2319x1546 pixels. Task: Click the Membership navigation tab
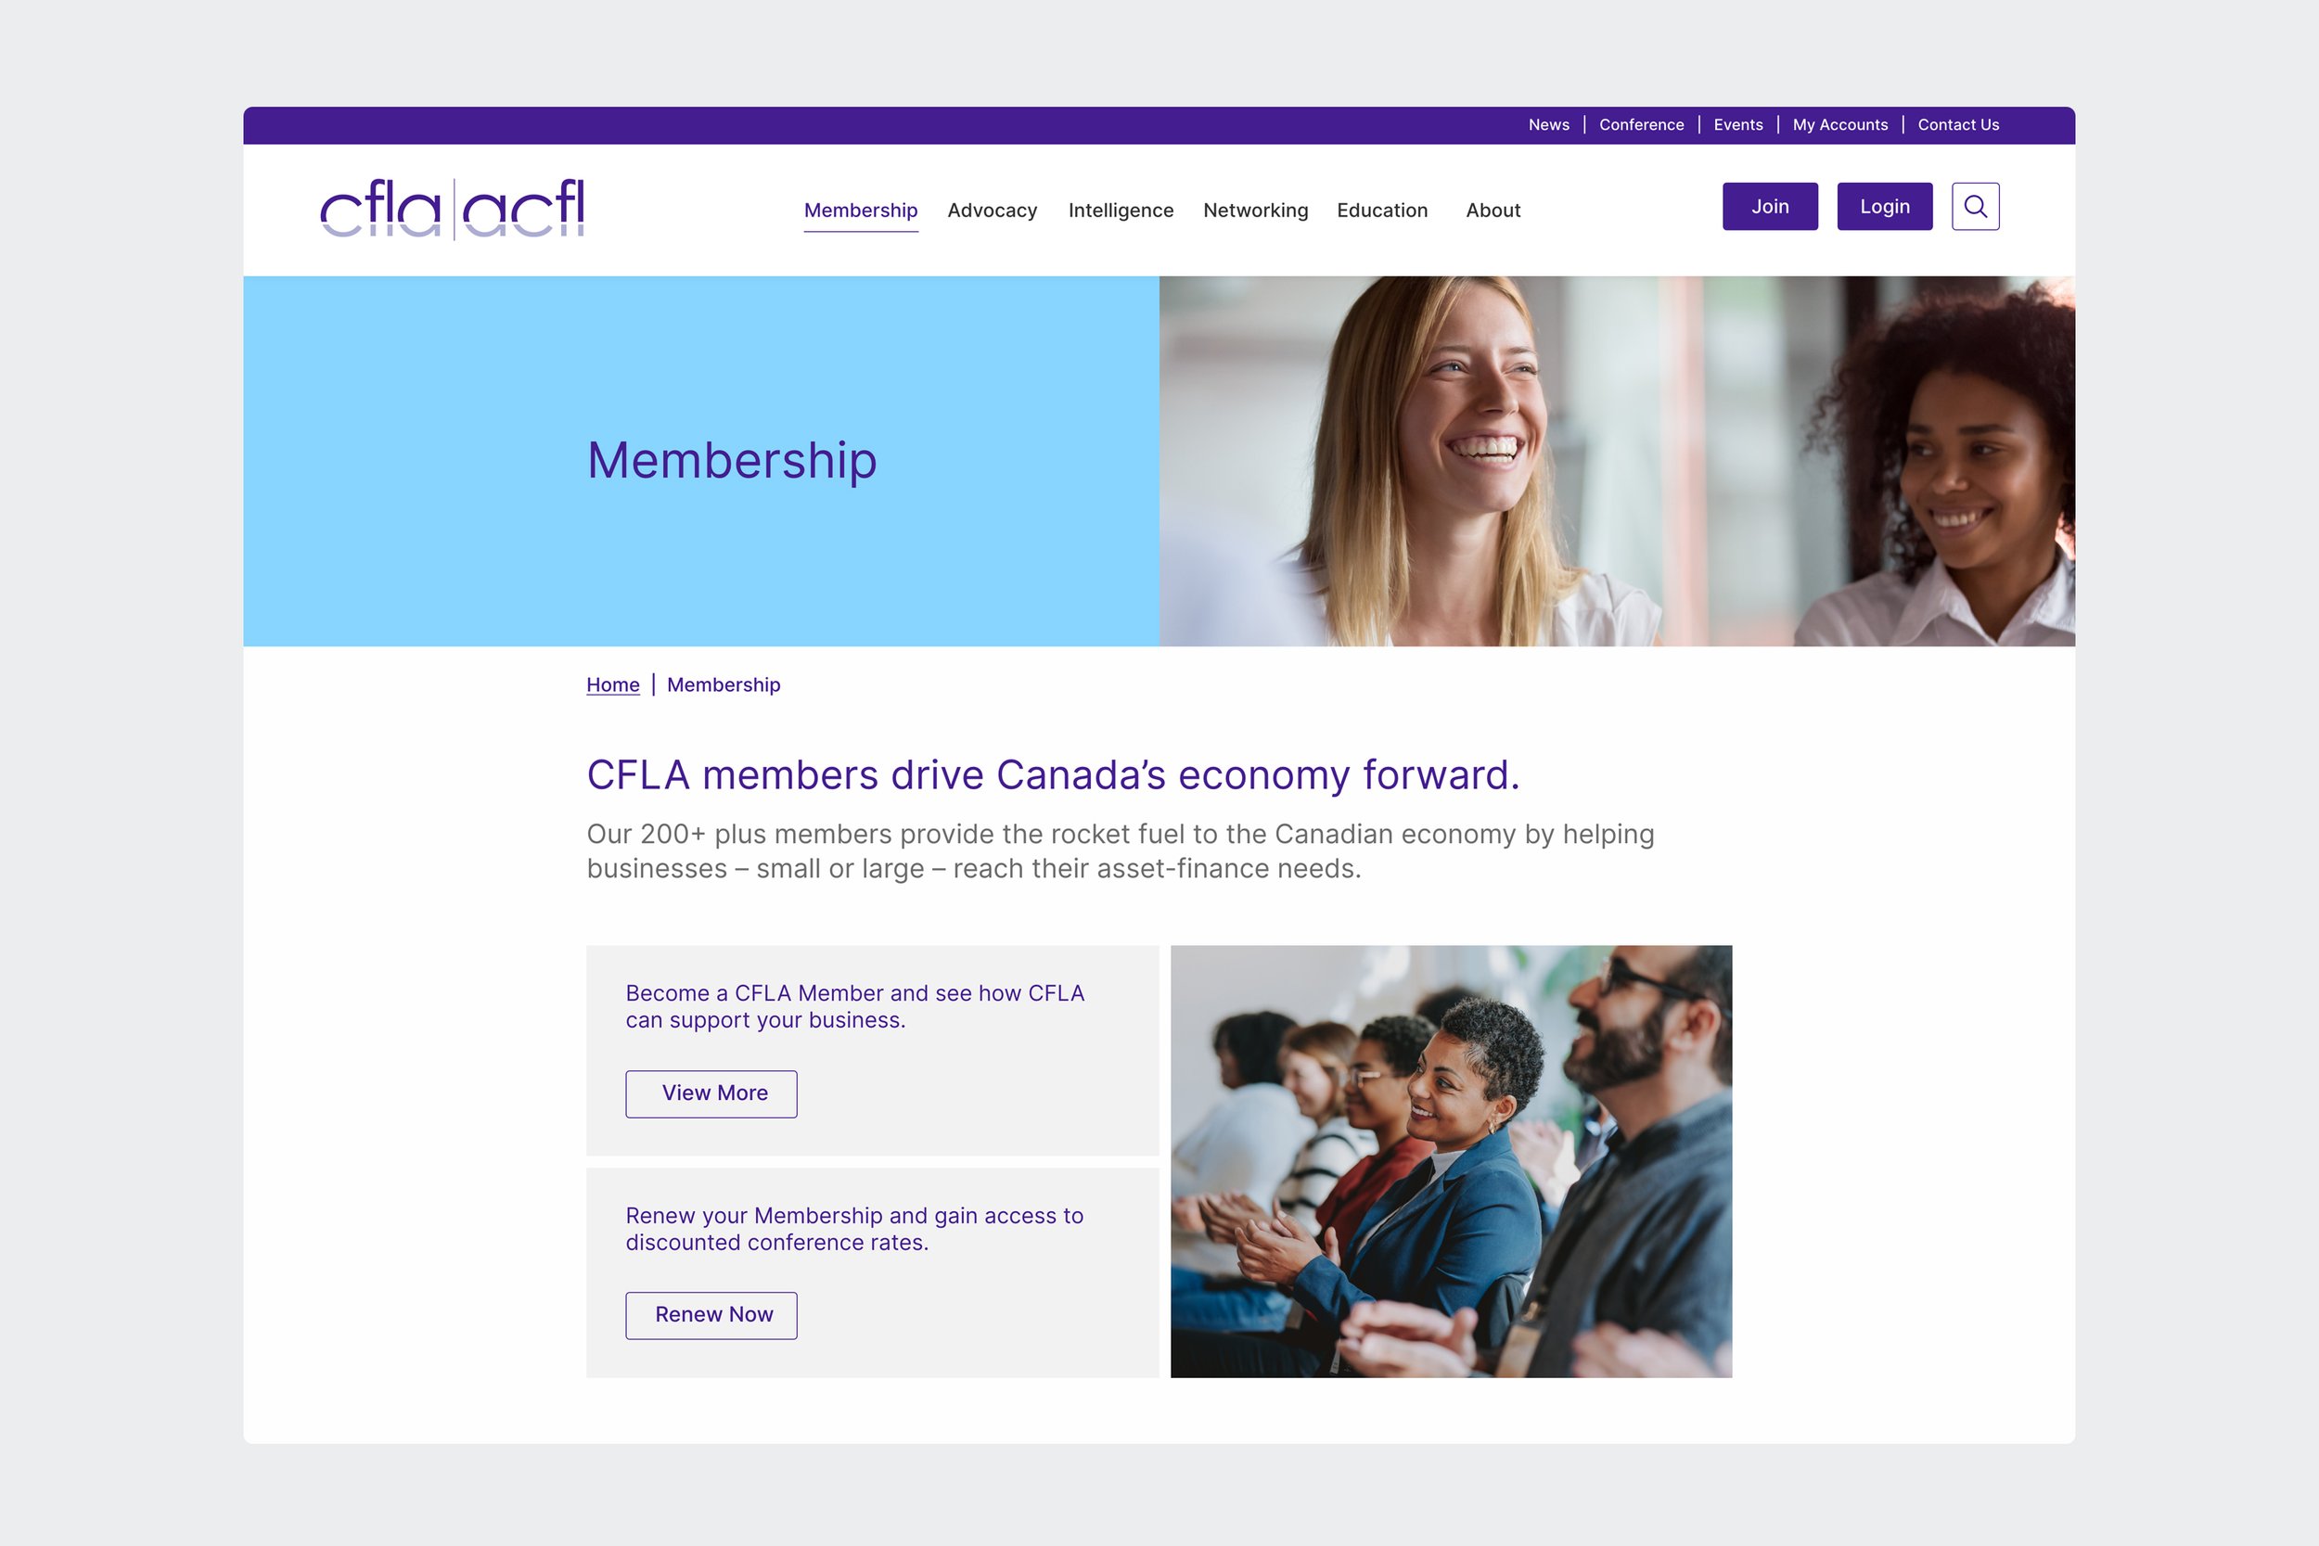(861, 211)
